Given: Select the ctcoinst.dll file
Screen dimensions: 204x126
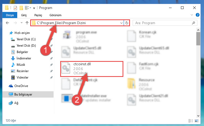Looking at the screenshot, I should click(x=92, y=69).
